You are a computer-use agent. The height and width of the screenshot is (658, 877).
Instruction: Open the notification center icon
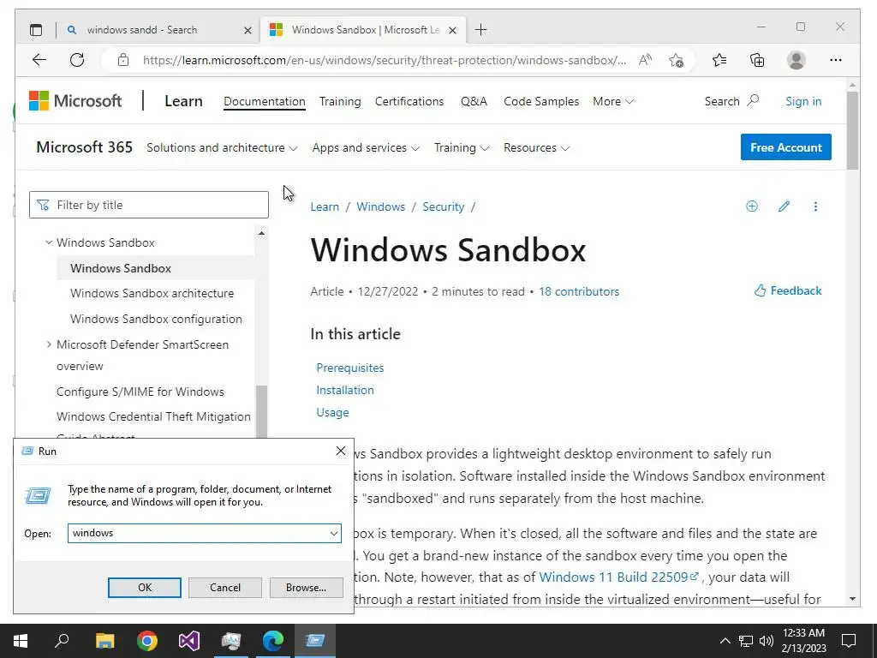[x=849, y=641]
